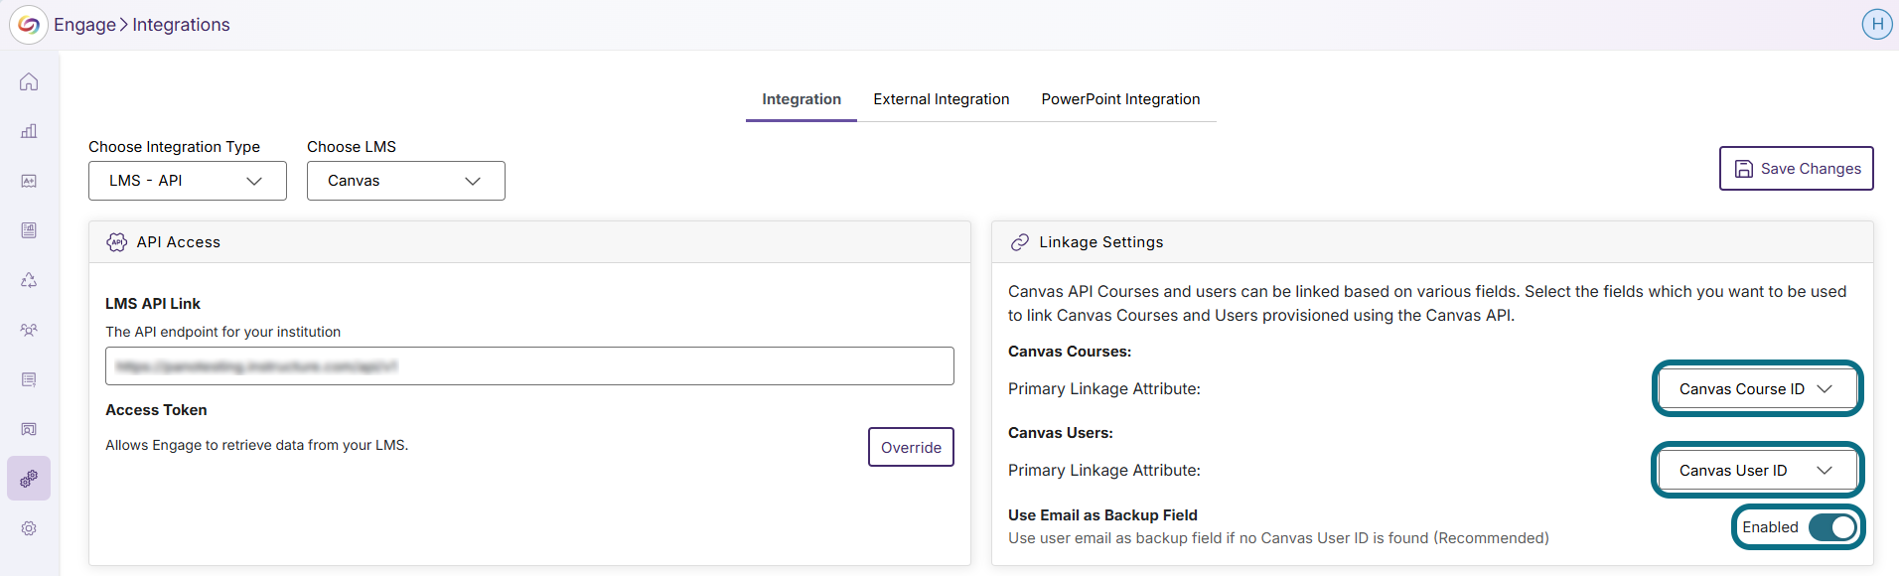
Task: Click the Engage swirl logo
Action: 29,25
